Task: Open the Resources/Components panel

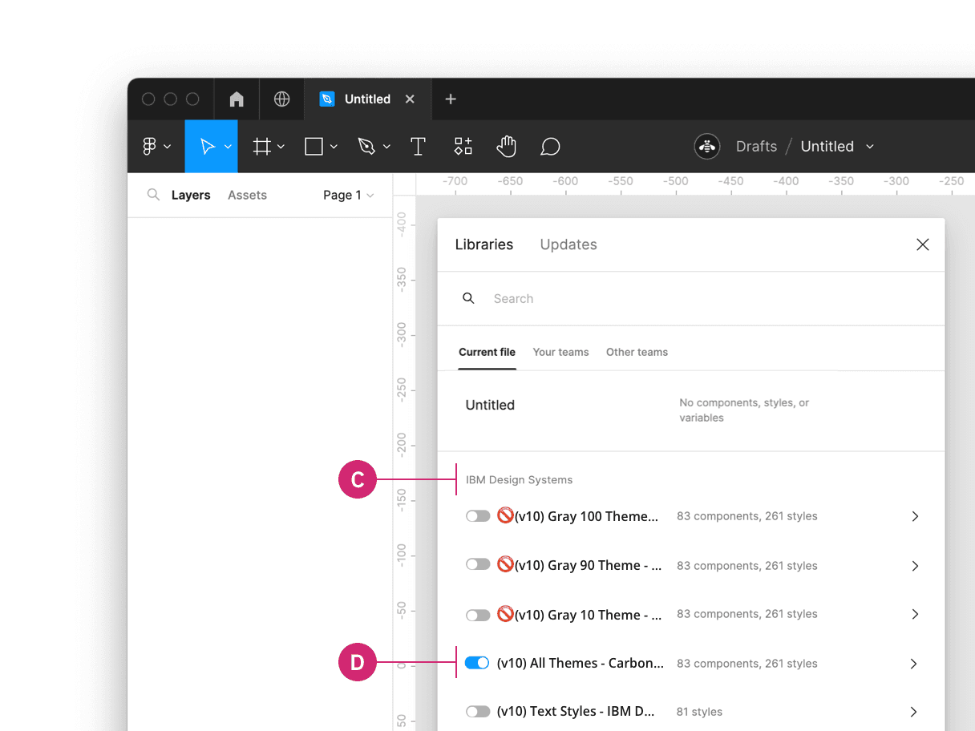Action: tap(463, 146)
